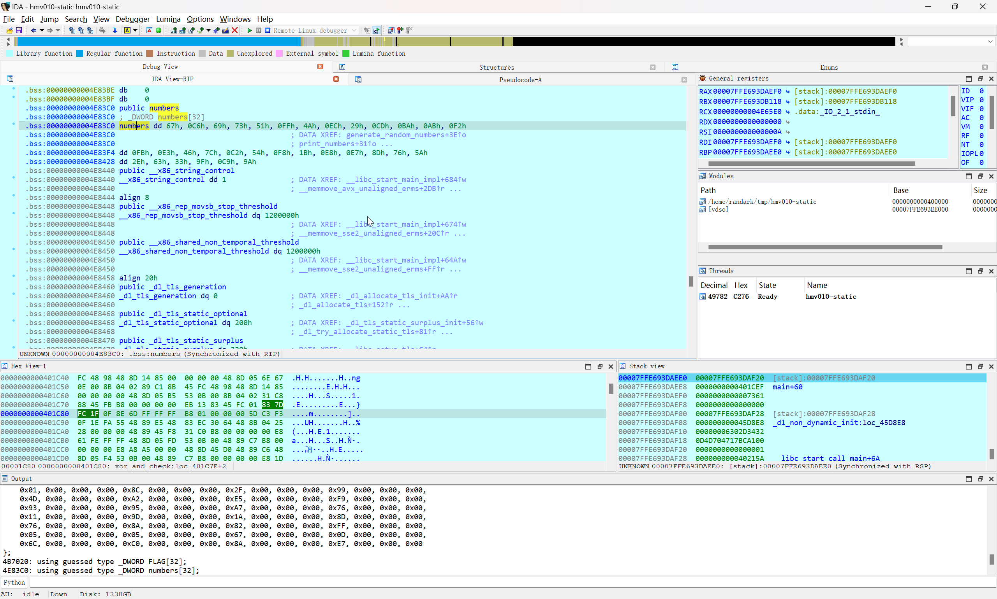997x599 pixels.
Task: Click the create string A-plus icon
Action: [x=192, y=30]
